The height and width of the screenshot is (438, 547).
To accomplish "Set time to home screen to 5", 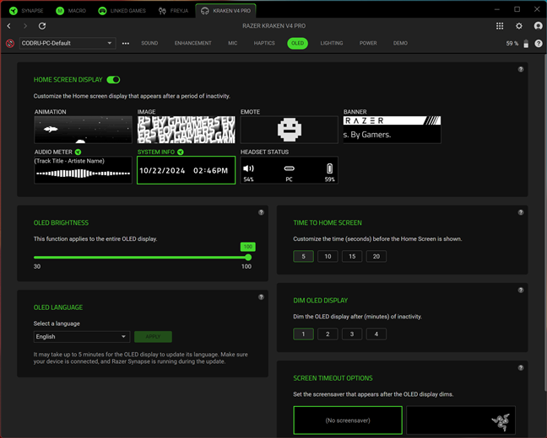I will [304, 256].
